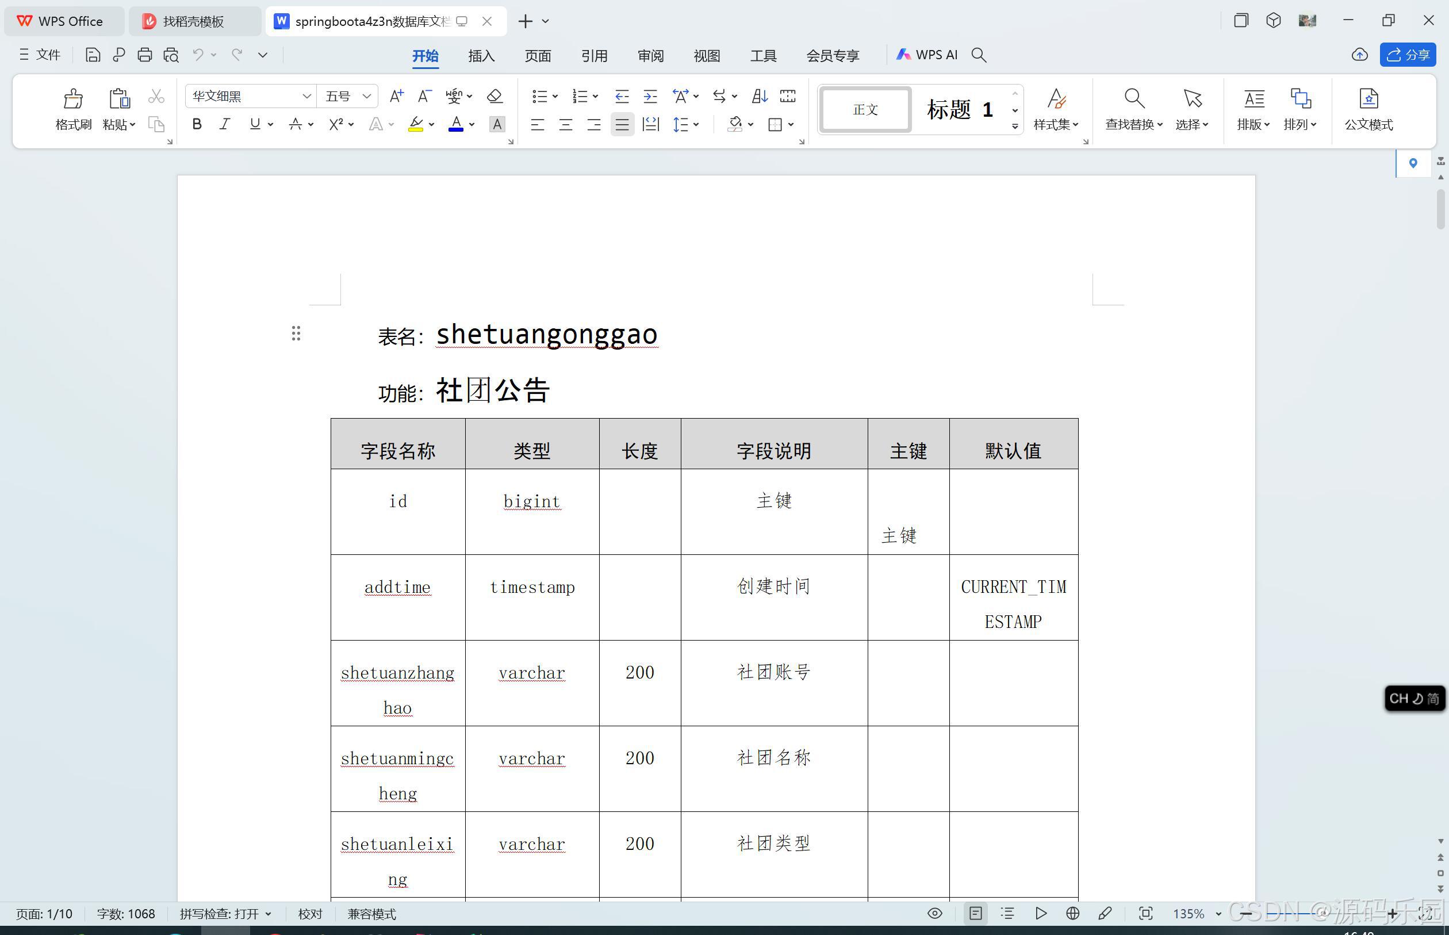Expand the font size 五号 dropdown
The image size is (1449, 935).
pyautogui.click(x=366, y=96)
